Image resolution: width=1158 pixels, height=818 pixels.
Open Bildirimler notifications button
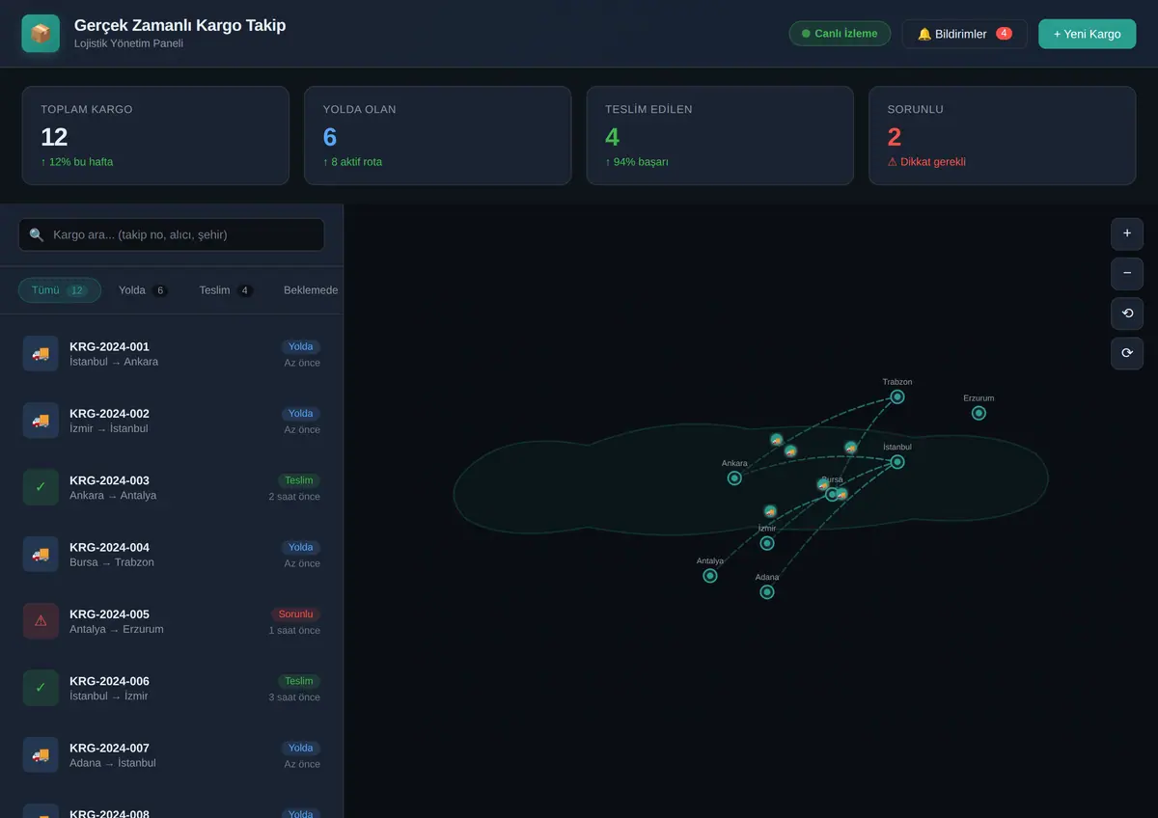point(965,34)
